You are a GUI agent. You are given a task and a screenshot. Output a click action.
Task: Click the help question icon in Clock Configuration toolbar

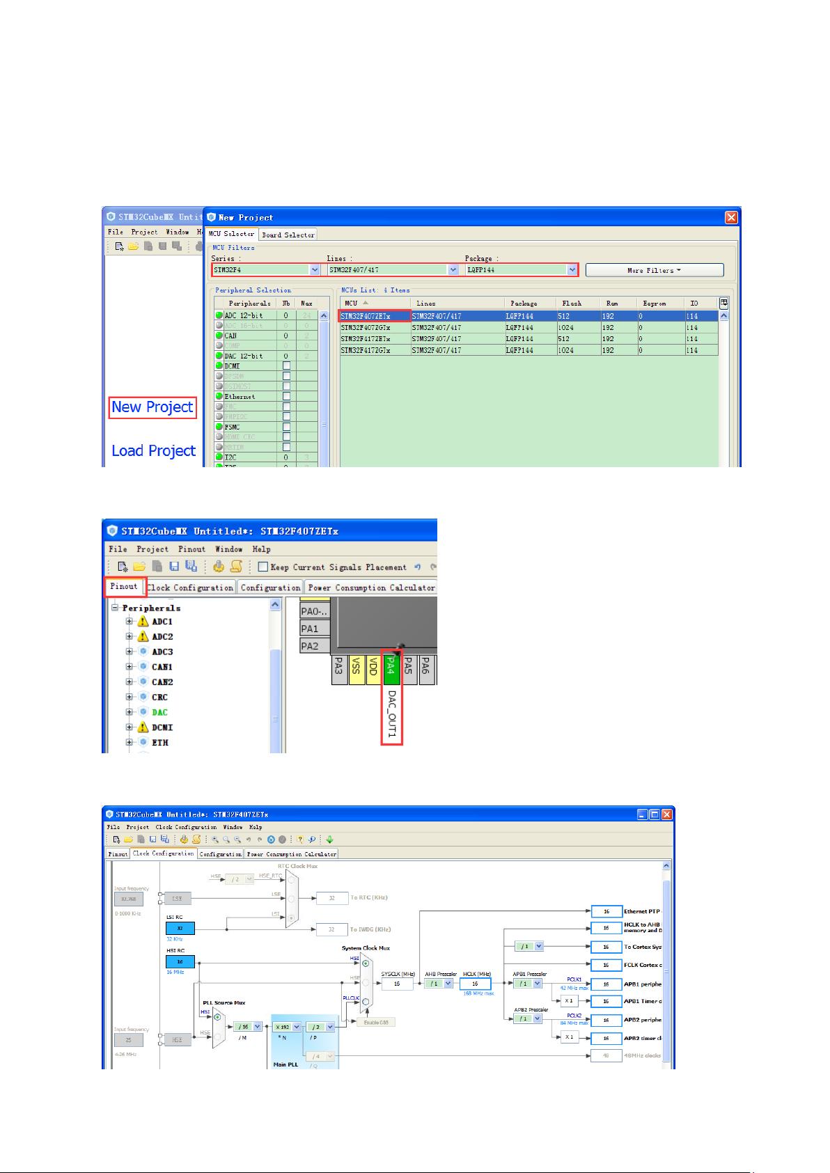point(300,840)
